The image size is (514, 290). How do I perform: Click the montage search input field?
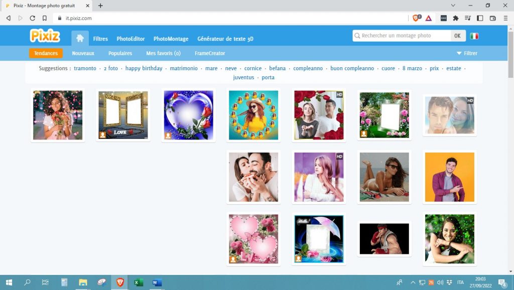(x=404, y=36)
